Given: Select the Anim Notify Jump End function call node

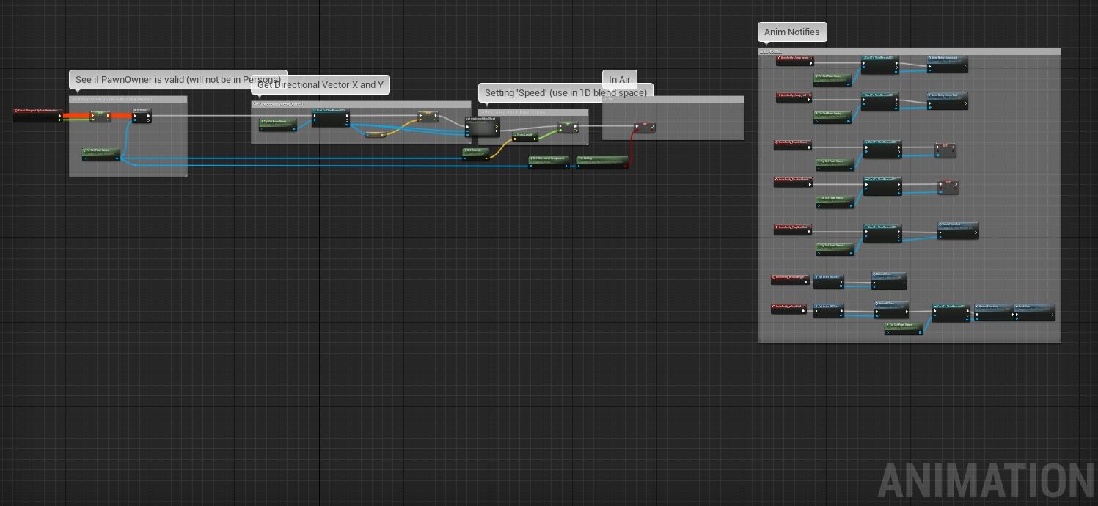Looking at the screenshot, I should click(x=948, y=101).
